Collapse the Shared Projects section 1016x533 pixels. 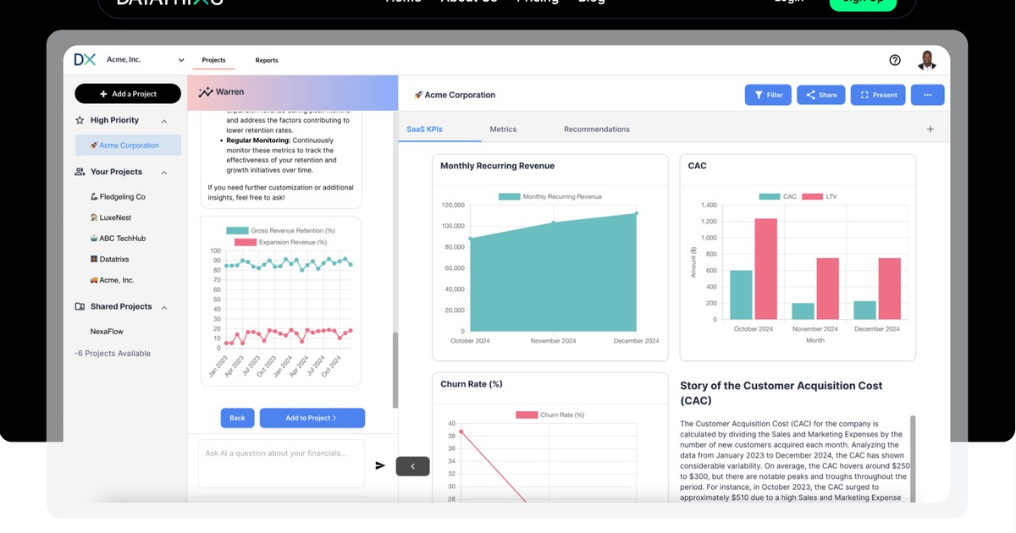pos(164,307)
